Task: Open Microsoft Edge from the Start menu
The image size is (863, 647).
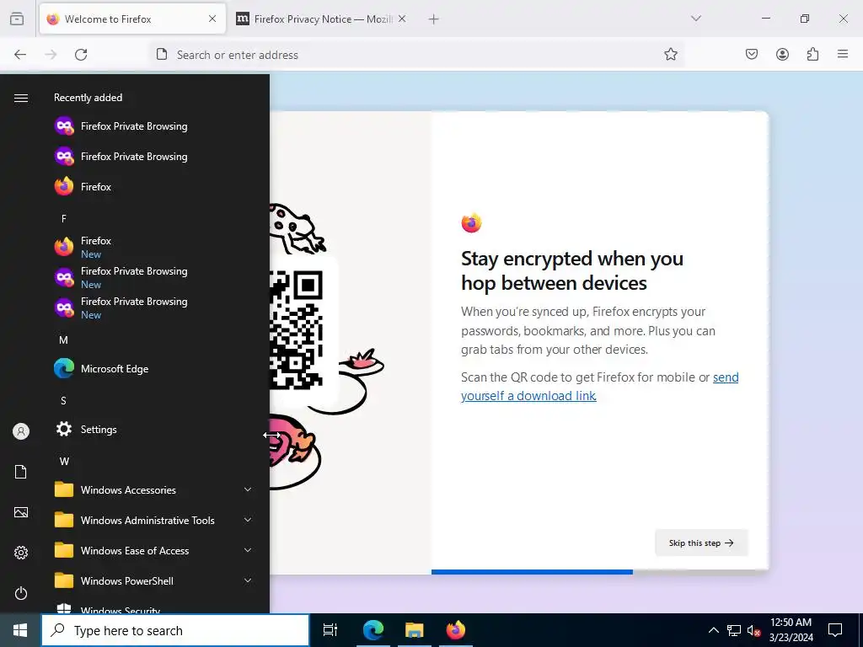Action: pyautogui.click(x=154, y=369)
